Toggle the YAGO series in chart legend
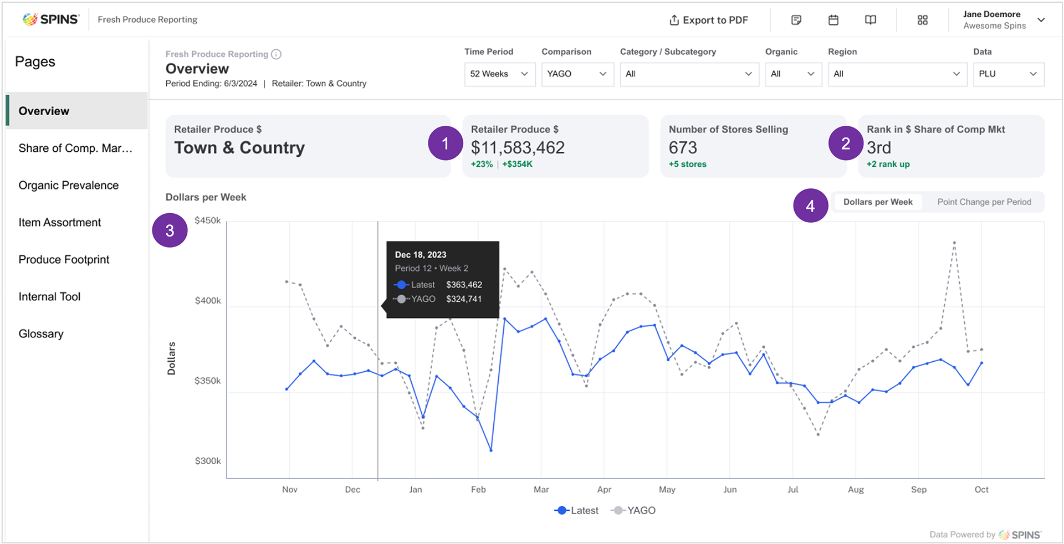Screen dimensions: 1064x544 (633, 511)
